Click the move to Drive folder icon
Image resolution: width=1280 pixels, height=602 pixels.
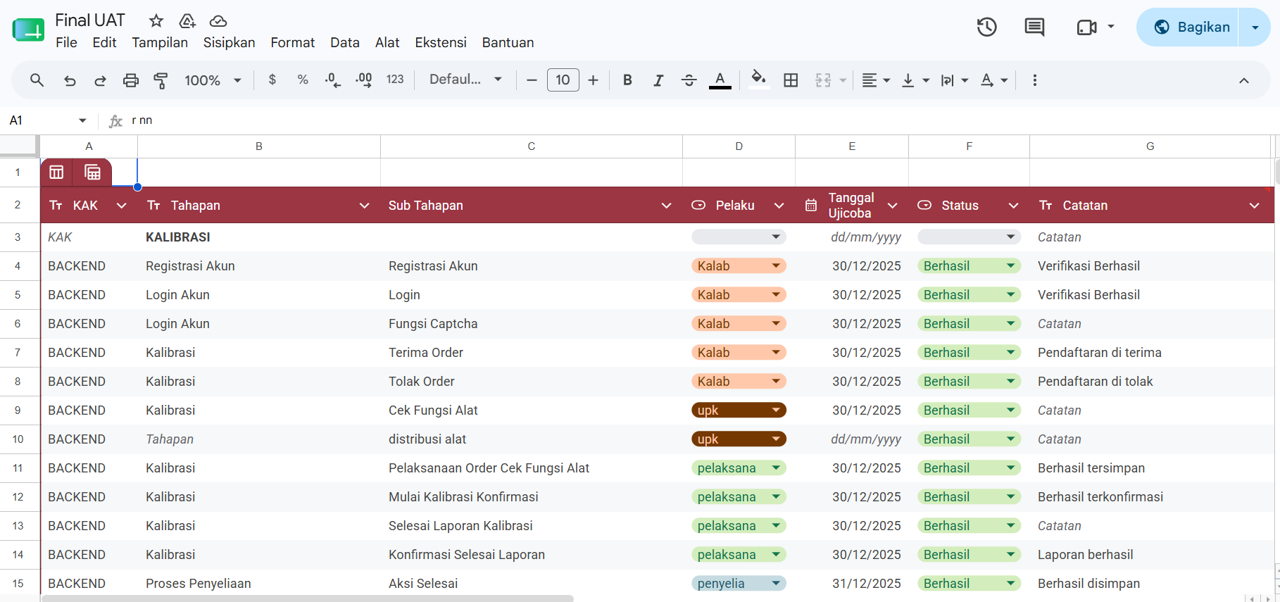(187, 20)
